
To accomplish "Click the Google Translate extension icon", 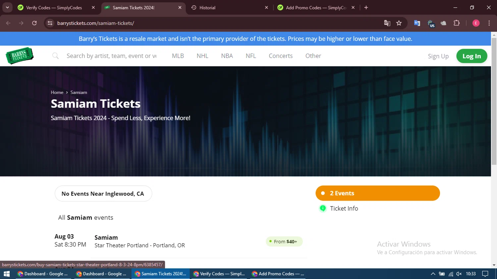I will tap(417, 23).
